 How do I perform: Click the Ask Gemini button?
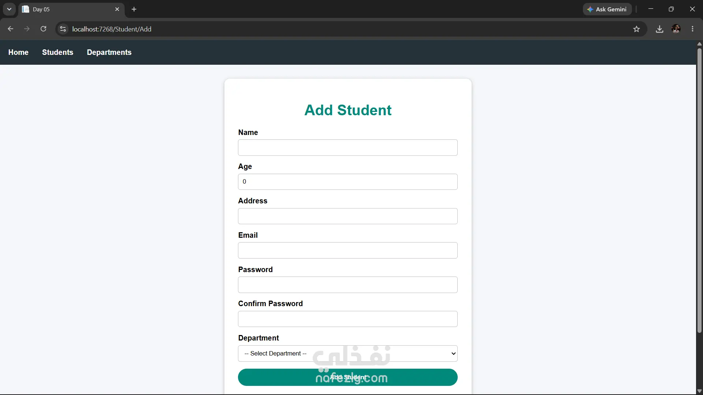pos(607,9)
